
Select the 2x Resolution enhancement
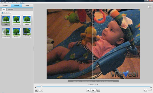[16, 20]
